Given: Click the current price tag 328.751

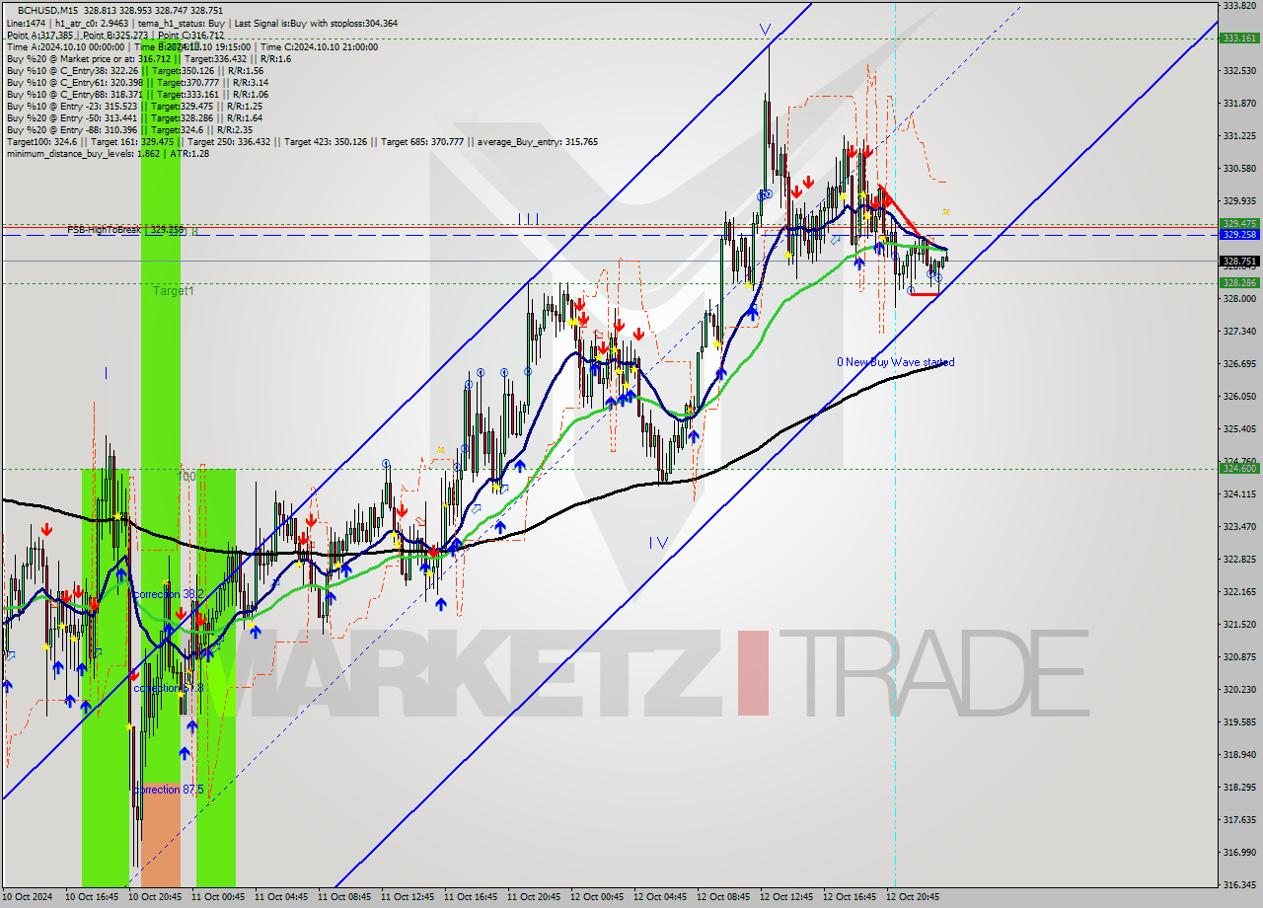Looking at the screenshot, I should (1239, 262).
